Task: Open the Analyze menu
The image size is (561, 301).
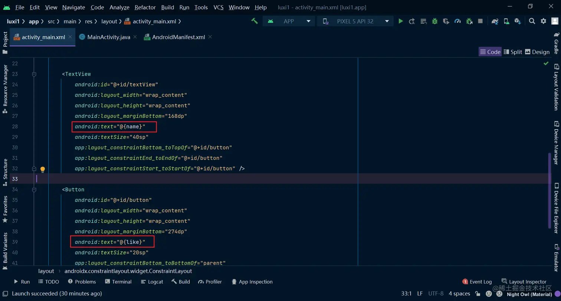Action: click(x=119, y=7)
